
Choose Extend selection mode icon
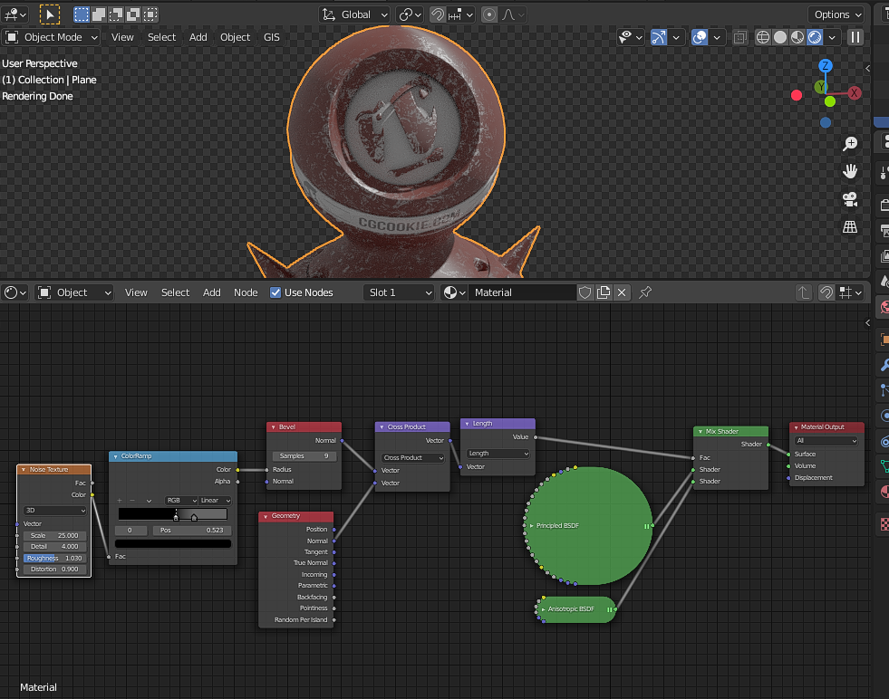[99, 14]
